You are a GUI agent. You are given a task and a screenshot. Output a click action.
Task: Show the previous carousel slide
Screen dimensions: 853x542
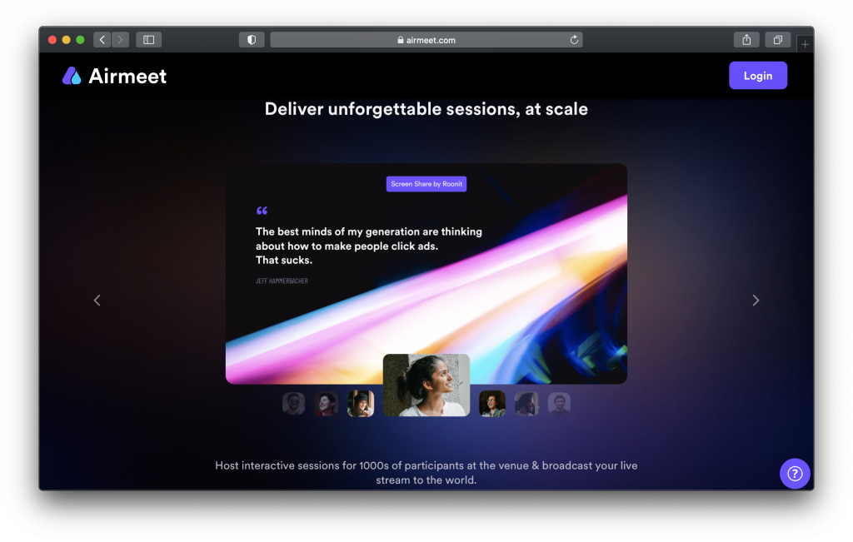(97, 300)
